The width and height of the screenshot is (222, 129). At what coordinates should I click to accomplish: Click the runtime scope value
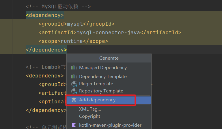point(72,41)
